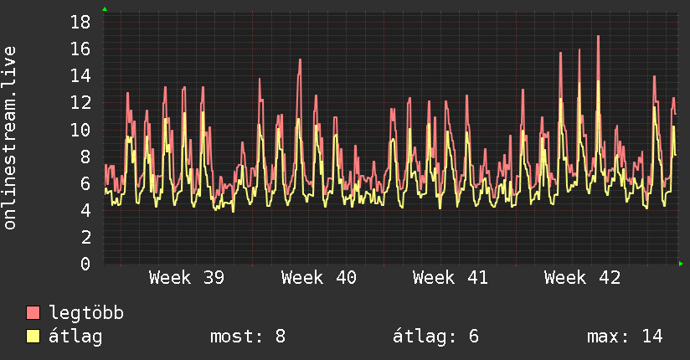The width and height of the screenshot is (690, 360).
Task: Click the 'átlag: 6' statistic value
Action: (435, 337)
